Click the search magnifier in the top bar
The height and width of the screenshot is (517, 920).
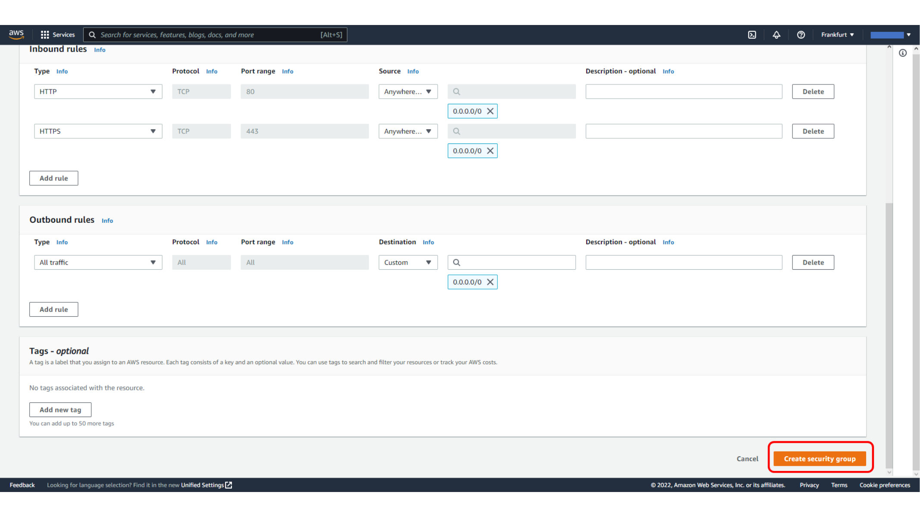(92, 35)
